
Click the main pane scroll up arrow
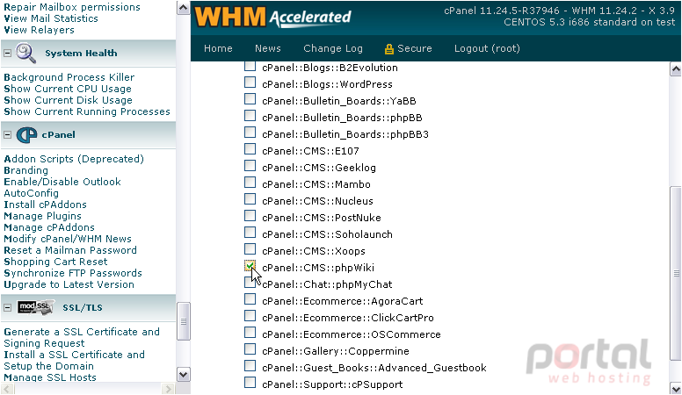click(676, 69)
